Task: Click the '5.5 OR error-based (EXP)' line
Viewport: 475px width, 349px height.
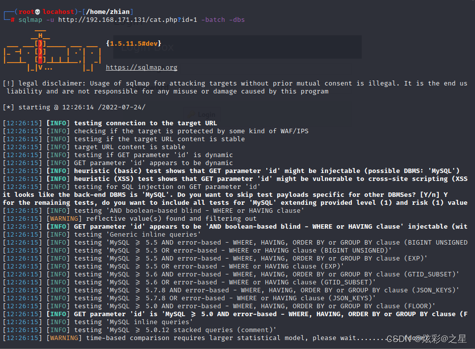Action: point(173,266)
